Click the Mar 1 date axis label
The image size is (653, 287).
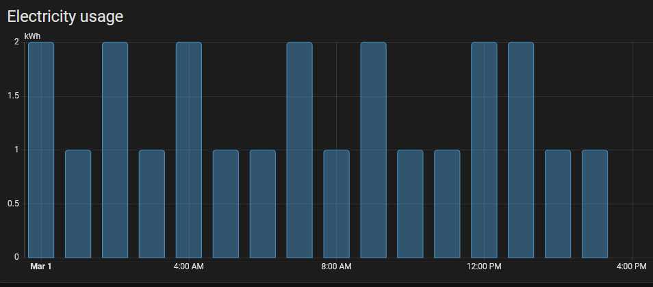click(41, 266)
